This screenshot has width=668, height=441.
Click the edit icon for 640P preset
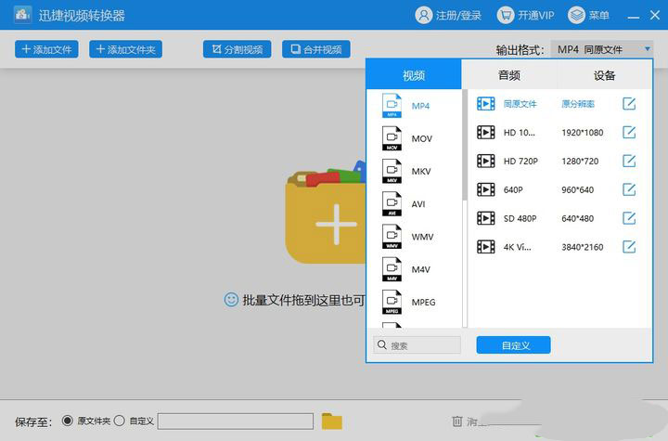pos(629,189)
